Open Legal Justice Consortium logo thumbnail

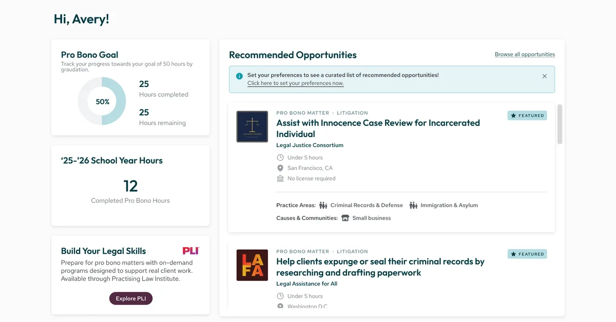pyautogui.click(x=252, y=127)
